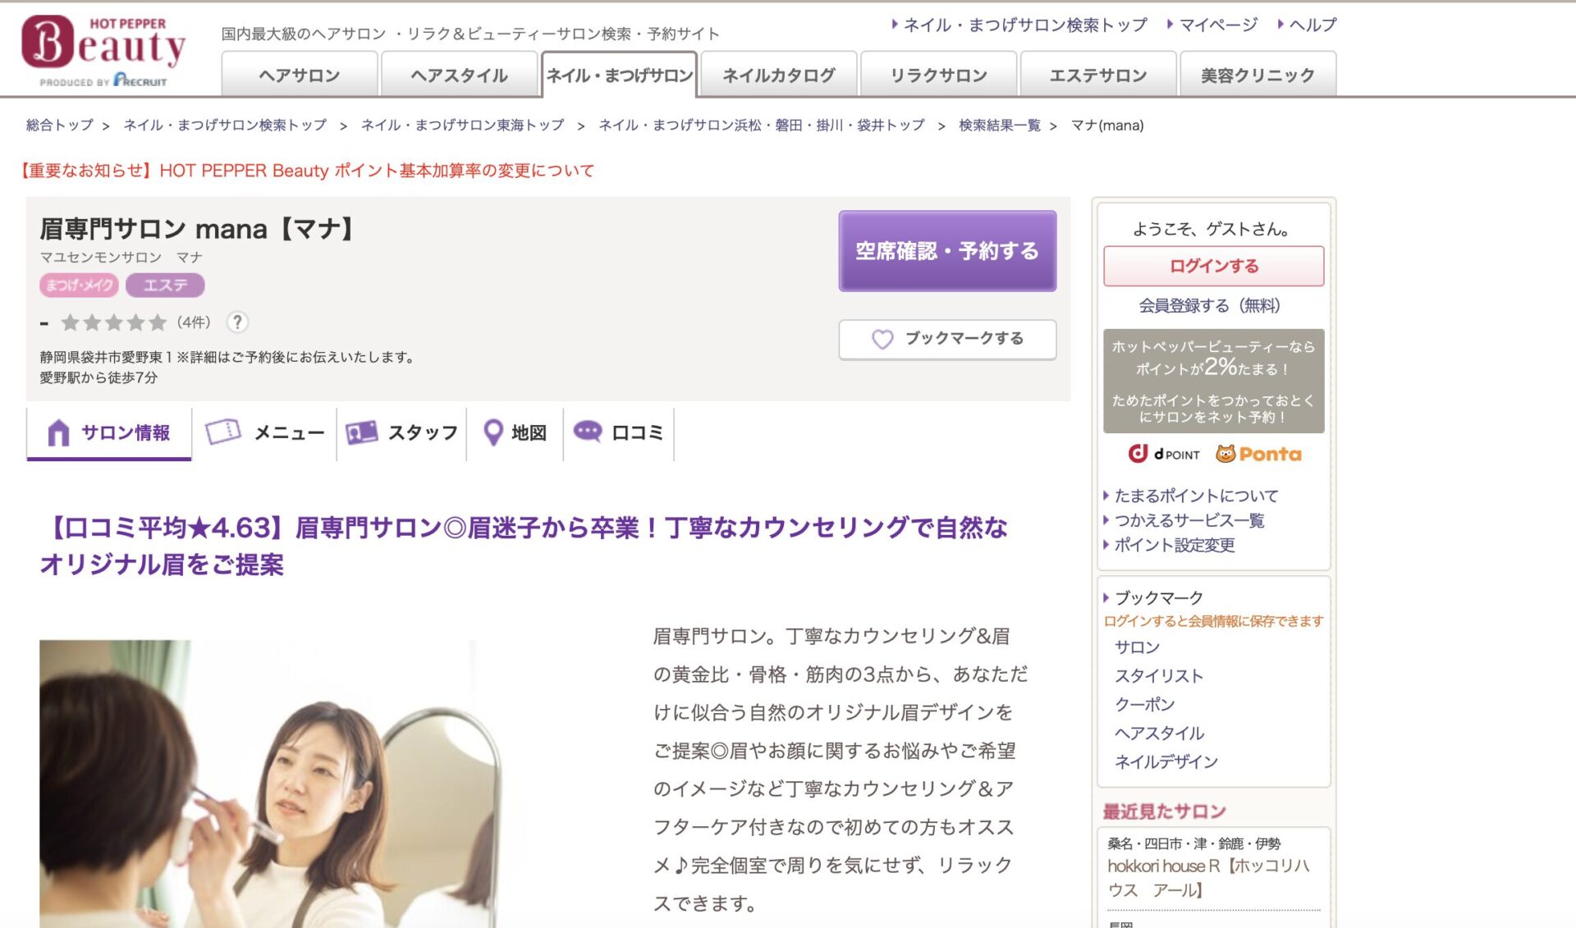
Task: Click the five-star rating display
Action: 114,322
